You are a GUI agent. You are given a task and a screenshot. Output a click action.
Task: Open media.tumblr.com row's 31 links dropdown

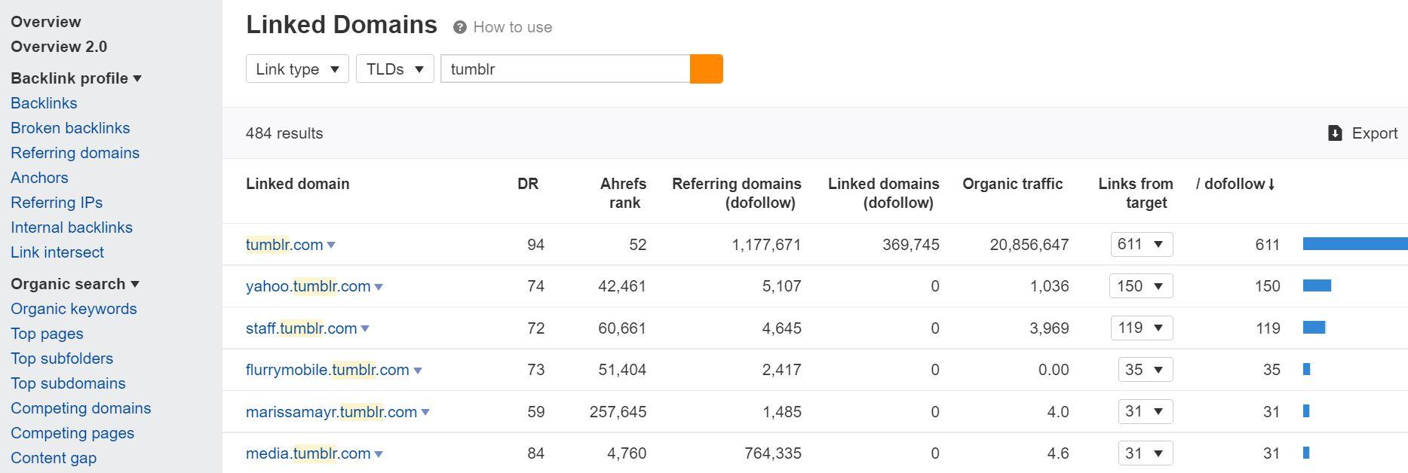click(x=1146, y=453)
